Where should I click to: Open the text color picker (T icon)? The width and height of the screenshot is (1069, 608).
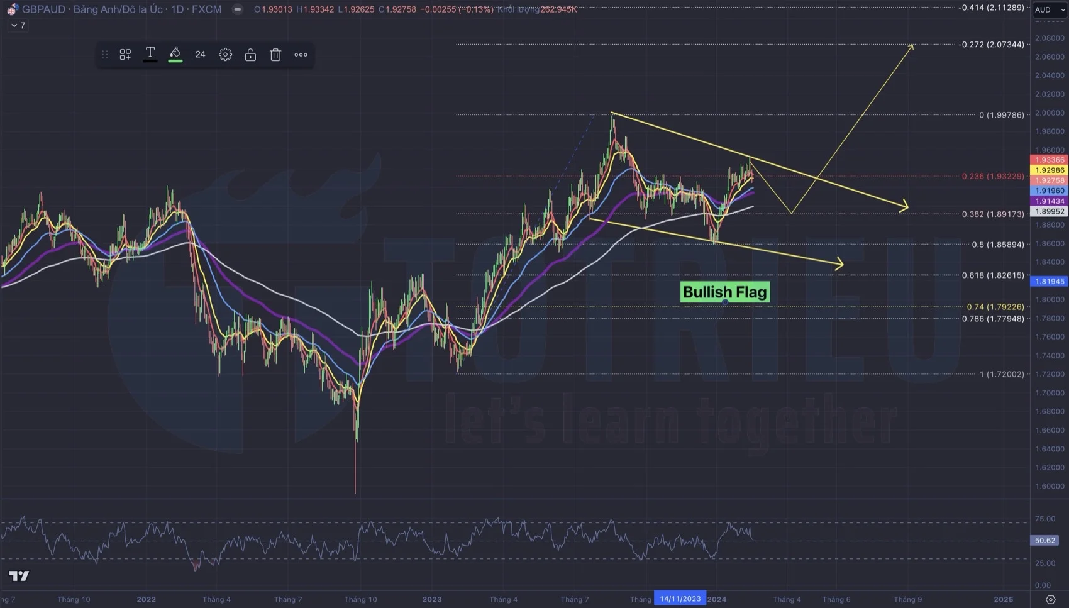tap(150, 55)
